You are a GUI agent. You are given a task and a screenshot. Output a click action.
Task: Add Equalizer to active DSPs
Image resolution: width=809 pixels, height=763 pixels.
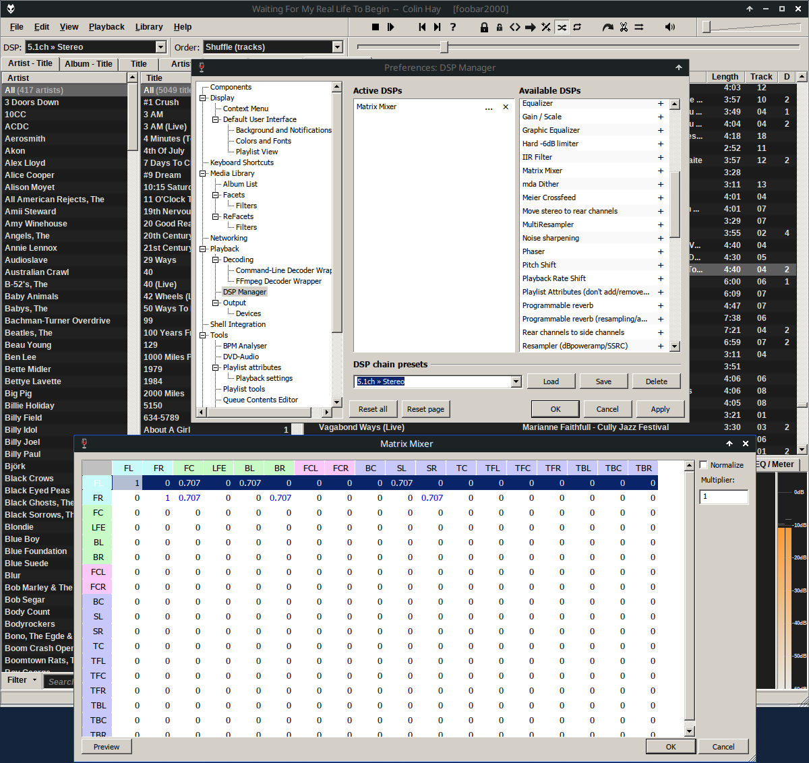(x=661, y=104)
